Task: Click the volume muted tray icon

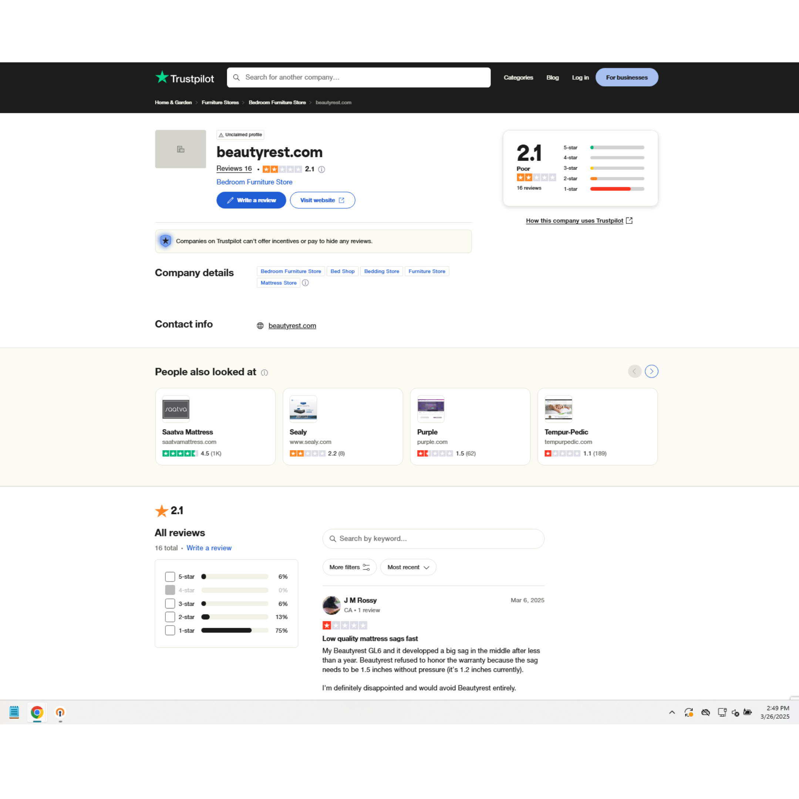Action: tap(735, 712)
